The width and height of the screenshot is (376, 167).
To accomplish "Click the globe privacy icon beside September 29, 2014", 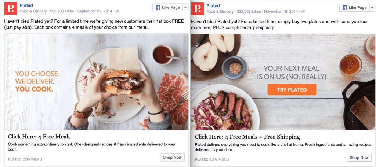I will (117, 11).
